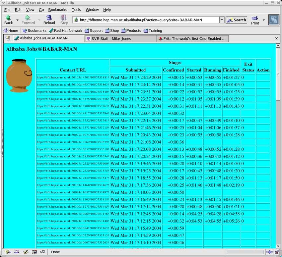Viewport: 282px width, 257px height.
Task: Open contact URL ending 13262/1080753679/
Action: [x=73, y=142]
